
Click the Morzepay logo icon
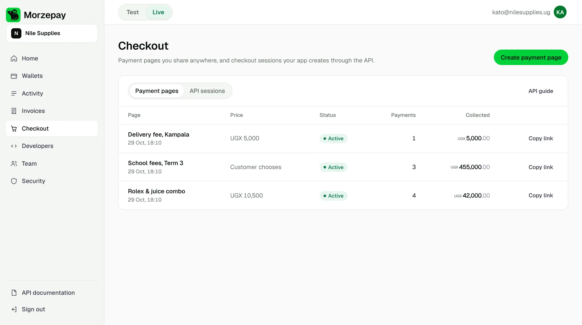[x=13, y=15]
